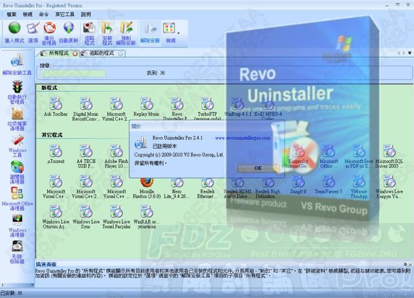The height and width of the screenshot is (298, 414).
Task: Open Autorun Manager (自動執行管理員) in sidebar
Action: point(17,88)
